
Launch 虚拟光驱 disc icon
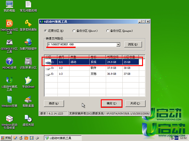pyautogui.click(x=28, y=121)
